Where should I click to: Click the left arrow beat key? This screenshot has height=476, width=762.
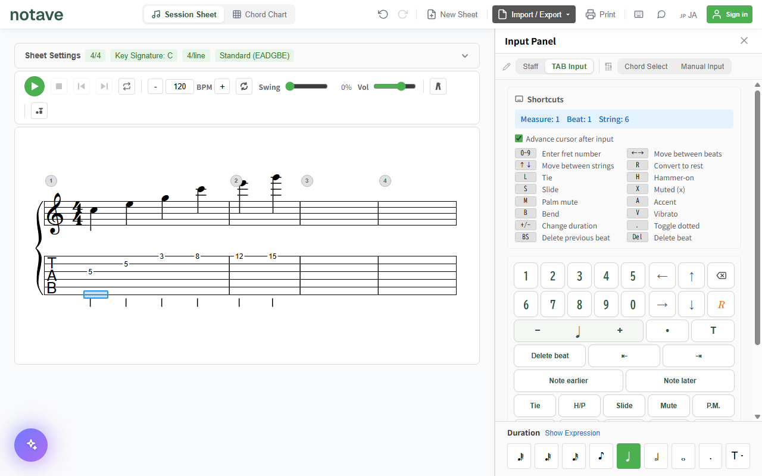(x=662, y=275)
